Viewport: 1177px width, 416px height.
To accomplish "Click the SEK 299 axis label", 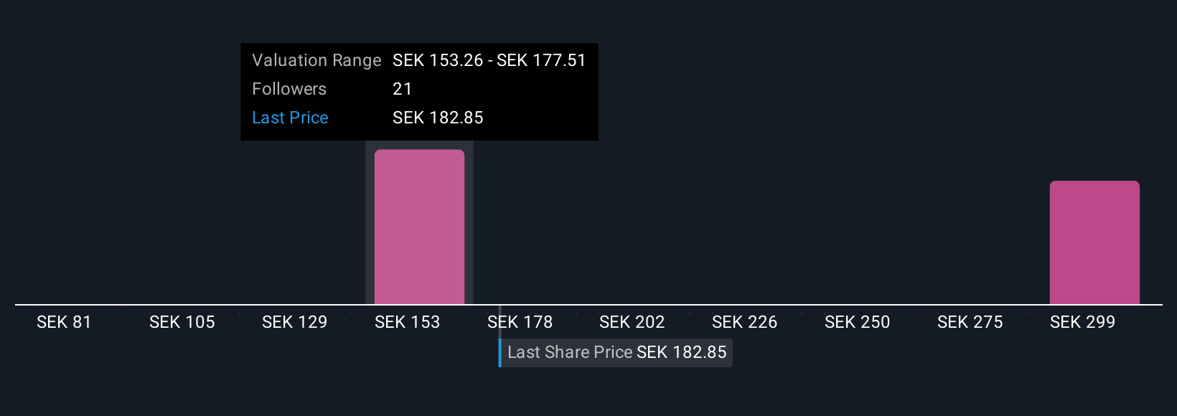I will tap(1082, 322).
